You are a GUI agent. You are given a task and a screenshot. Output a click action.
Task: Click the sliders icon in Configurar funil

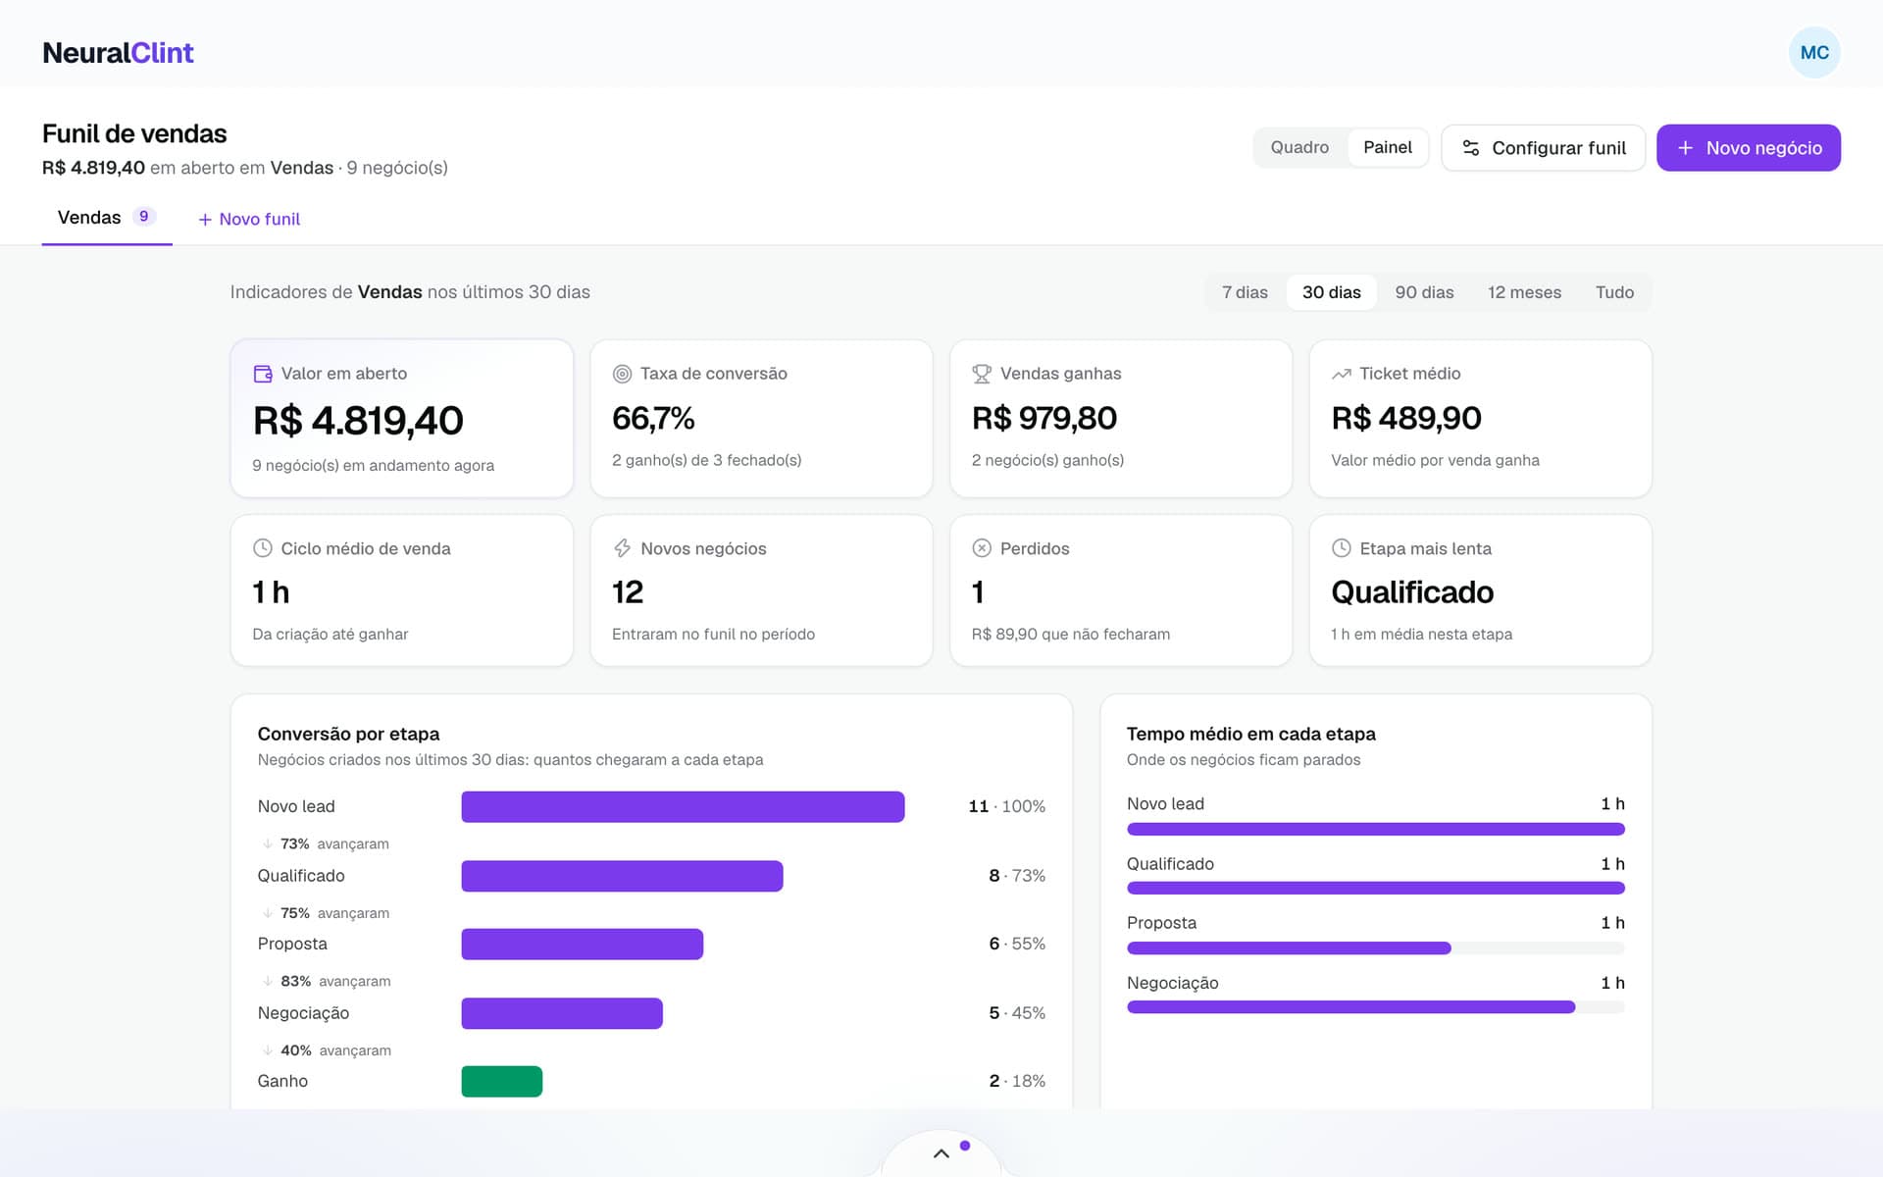pyautogui.click(x=1471, y=148)
